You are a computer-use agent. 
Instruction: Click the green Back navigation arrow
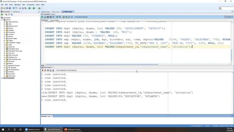coord(29,8)
